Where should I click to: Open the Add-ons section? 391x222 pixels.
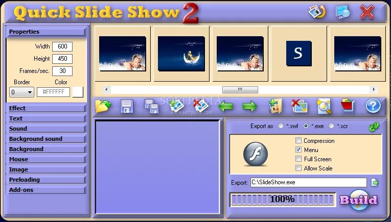pyautogui.click(x=45, y=190)
